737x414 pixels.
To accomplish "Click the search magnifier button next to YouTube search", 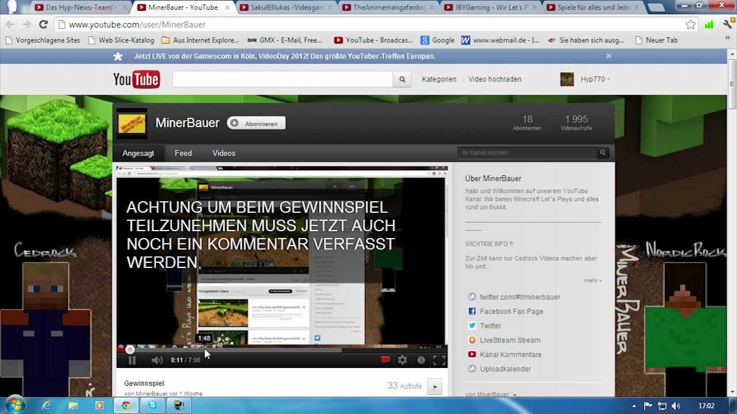I will (402, 79).
